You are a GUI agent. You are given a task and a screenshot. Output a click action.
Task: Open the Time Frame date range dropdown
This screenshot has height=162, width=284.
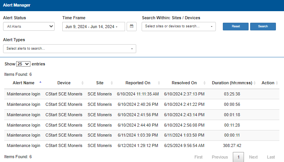(94, 27)
